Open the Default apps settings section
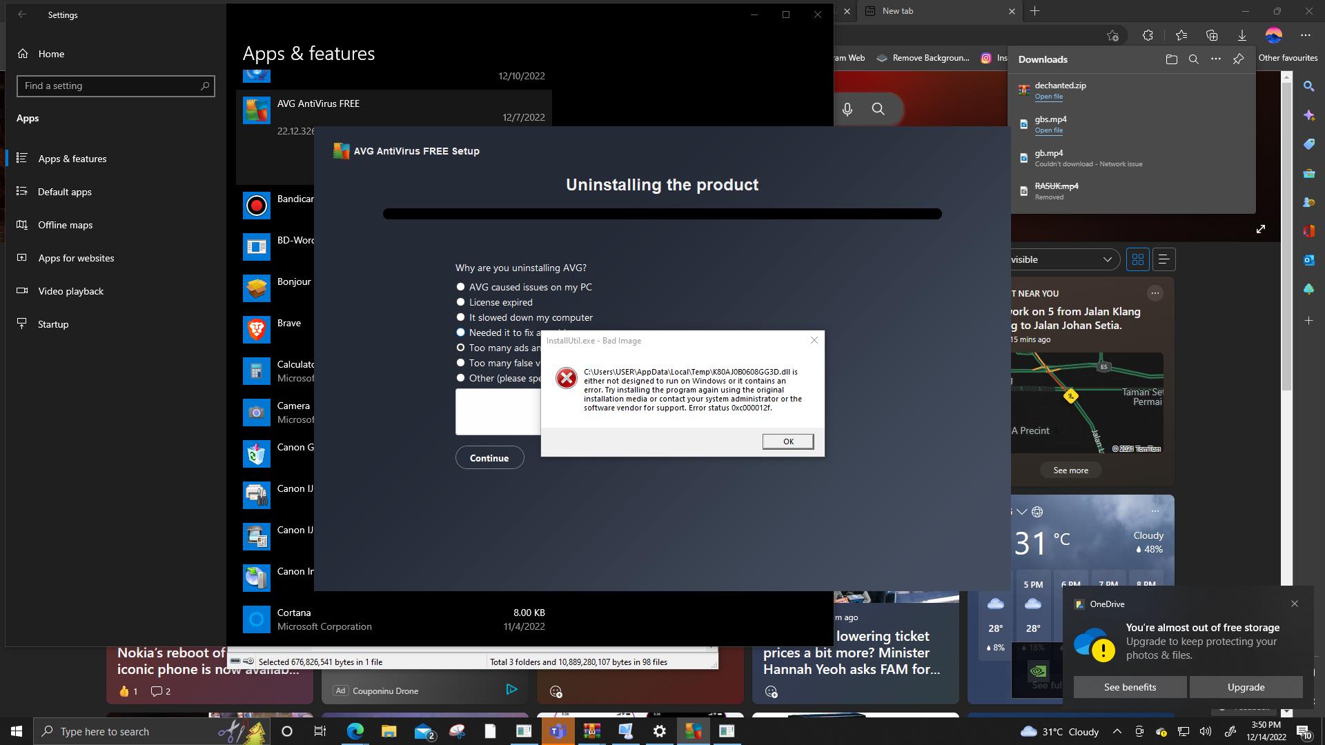Viewport: 1325px width, 745px height. [x=64, y=192]
